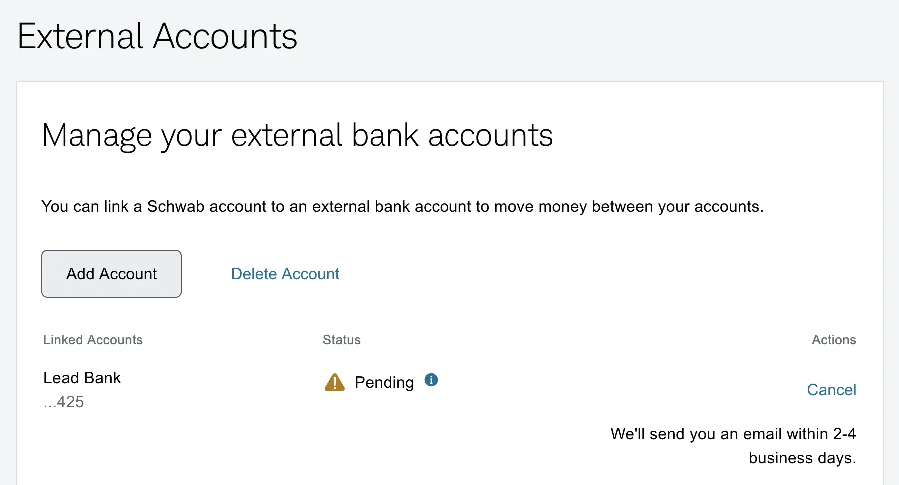Image resolution: width=899 pixels, height=485 pixels.
Task: Click the yellow warning triangle icon
Action: pos(335,383)
